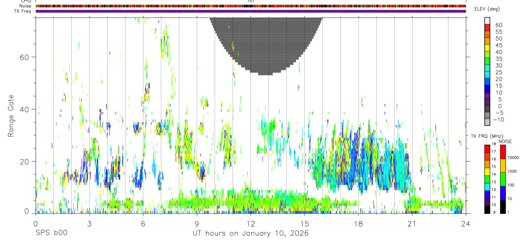
Task: Click the orange swatch in NOISE legend
Action: [x=503, y=166]
